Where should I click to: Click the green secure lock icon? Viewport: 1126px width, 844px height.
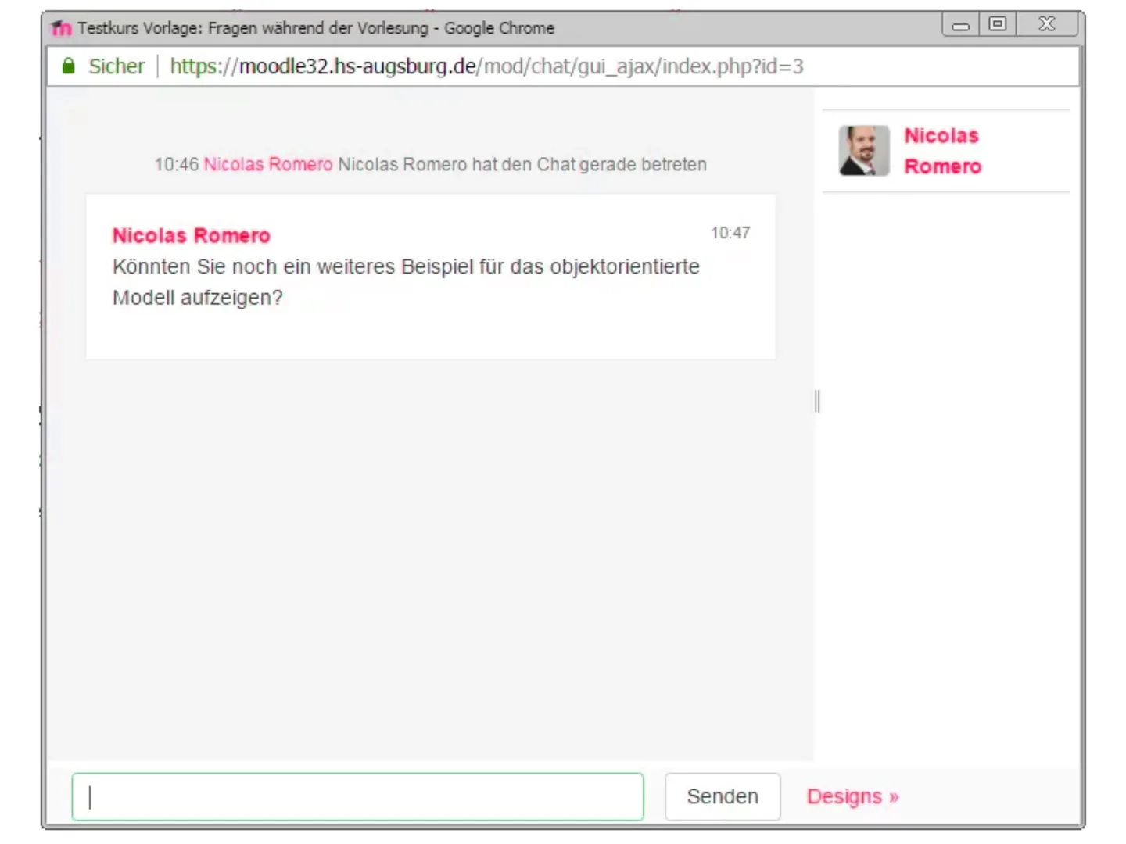tap(69, 66)
